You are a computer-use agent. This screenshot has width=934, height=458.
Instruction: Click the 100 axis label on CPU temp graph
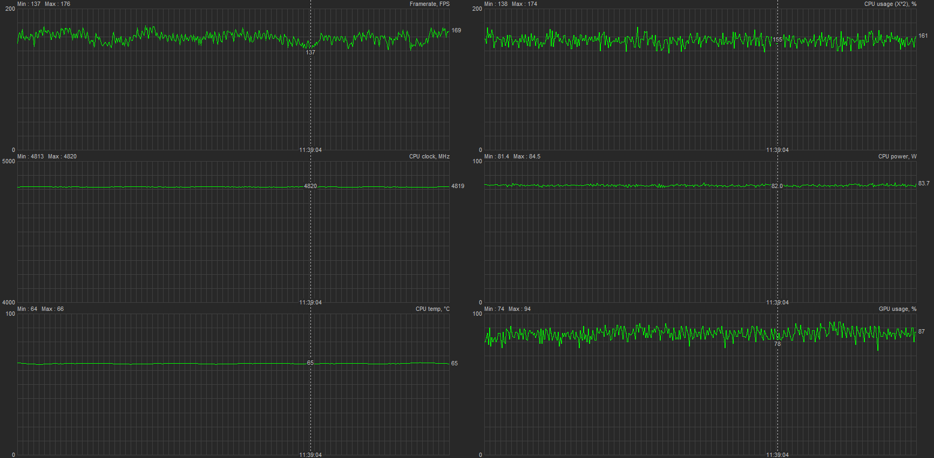(x=10, y=314)
